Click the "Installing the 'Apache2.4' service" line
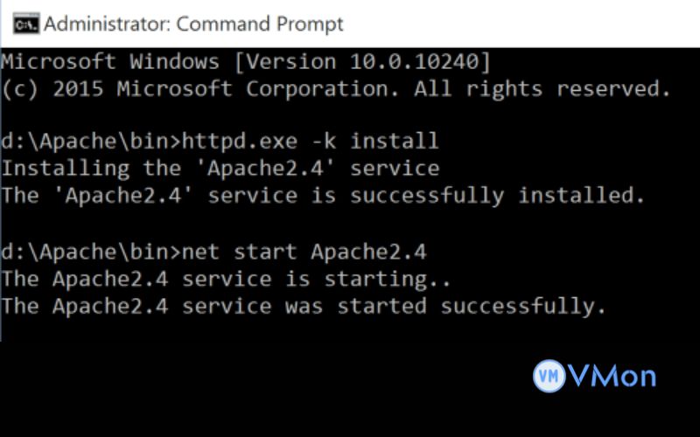700x437 pixels. click(220, 168)
